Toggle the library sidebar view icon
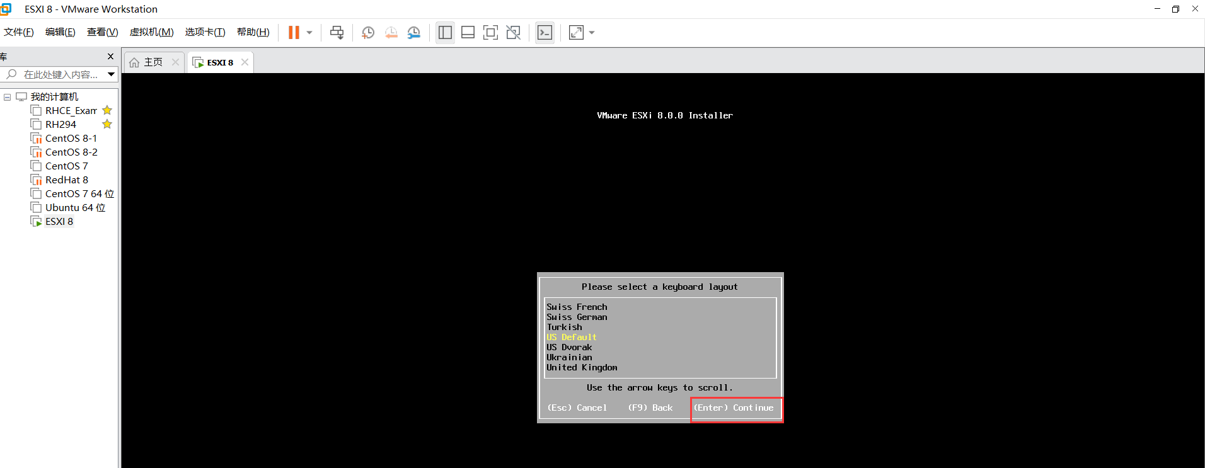 click(445, 32)
